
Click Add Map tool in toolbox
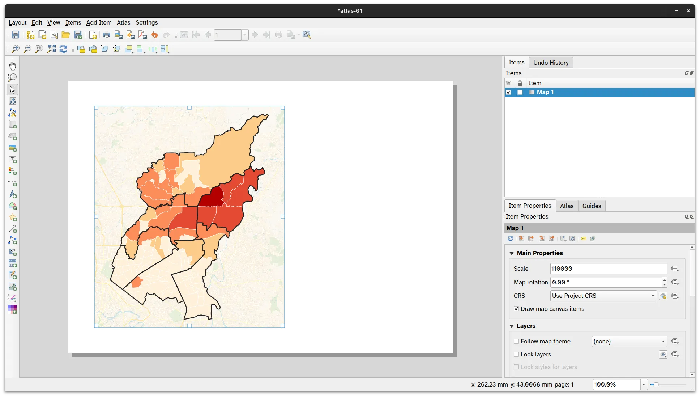coord(12,124)
